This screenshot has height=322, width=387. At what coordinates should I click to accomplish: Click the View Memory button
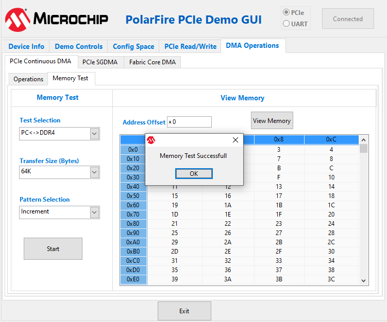click(272, 121)
